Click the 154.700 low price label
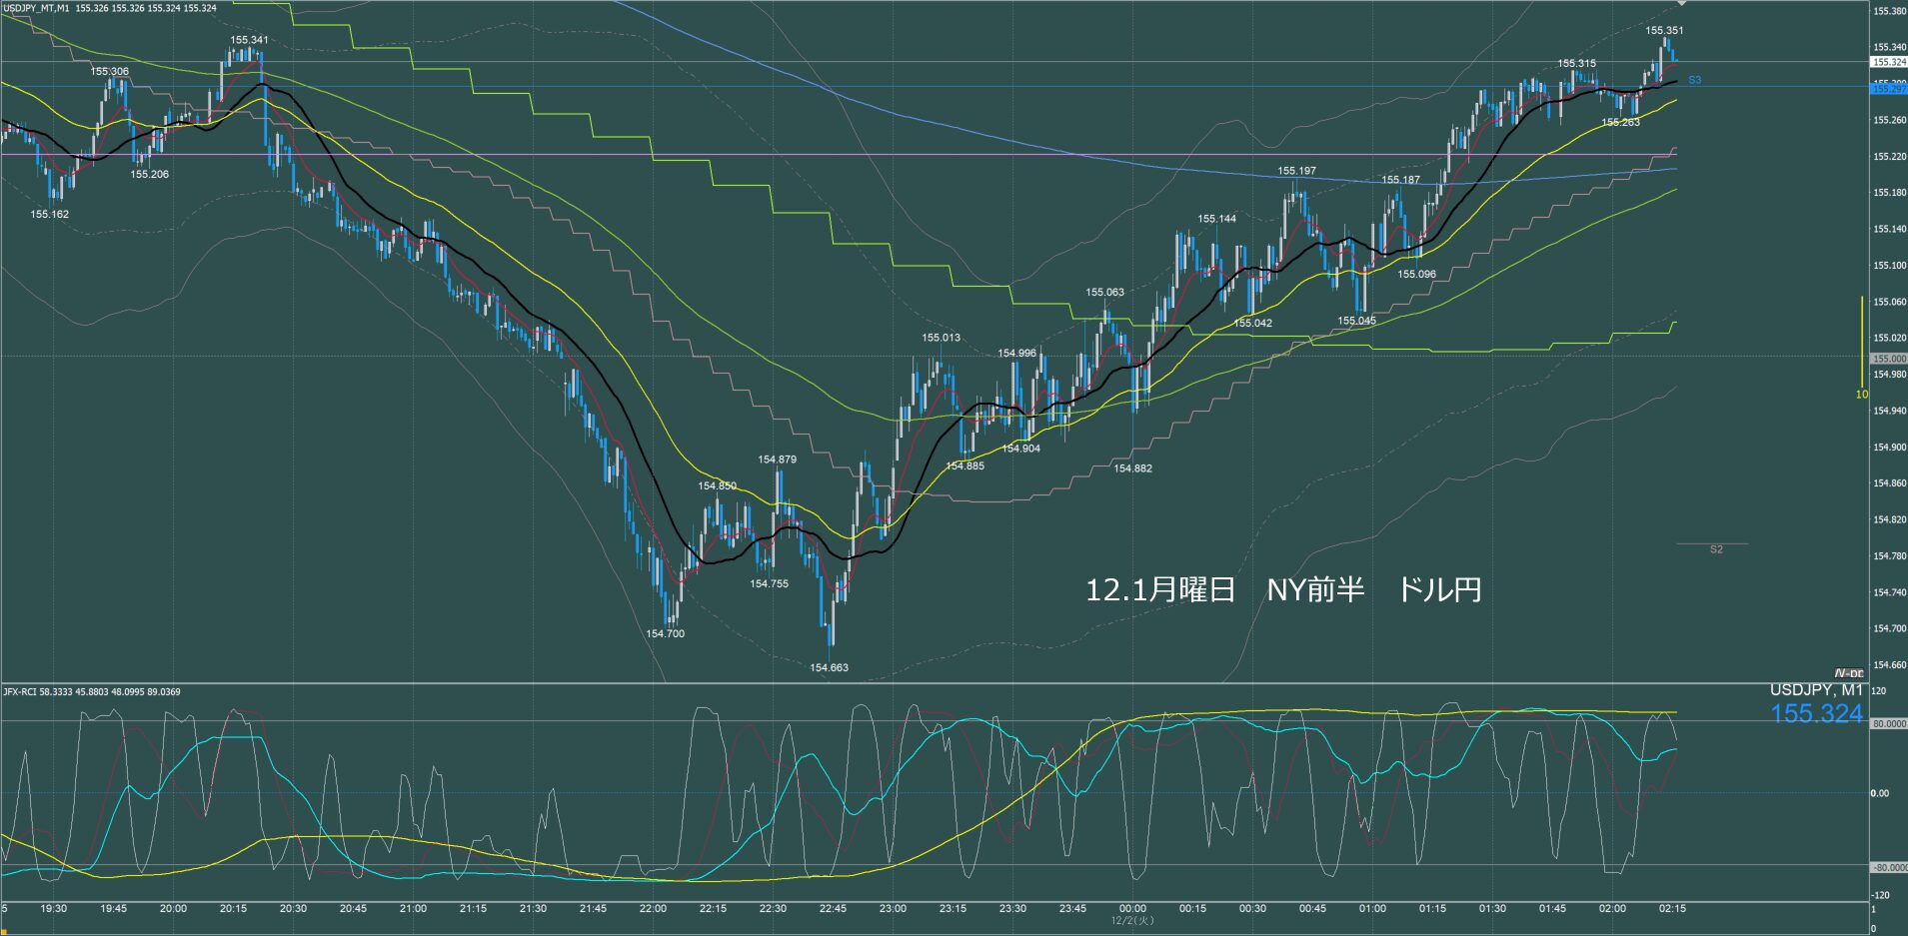 click(x=665, y=633)
